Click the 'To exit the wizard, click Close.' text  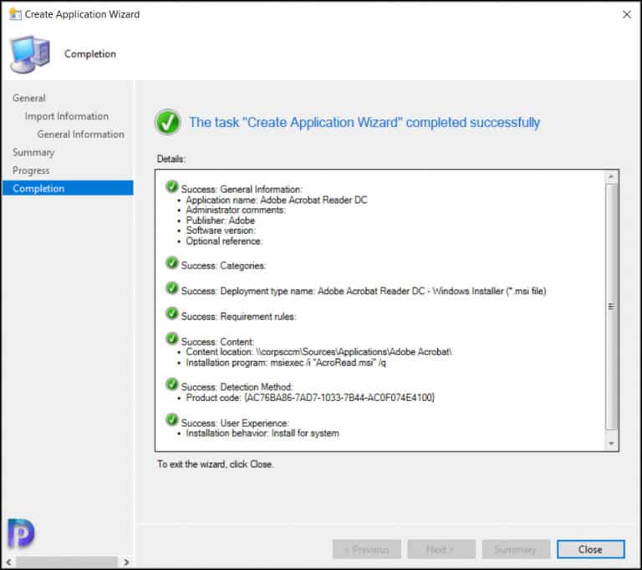coord(216,465)
